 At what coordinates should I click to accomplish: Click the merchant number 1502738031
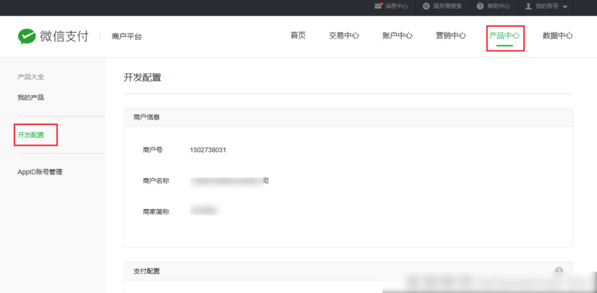pos(208,150)
